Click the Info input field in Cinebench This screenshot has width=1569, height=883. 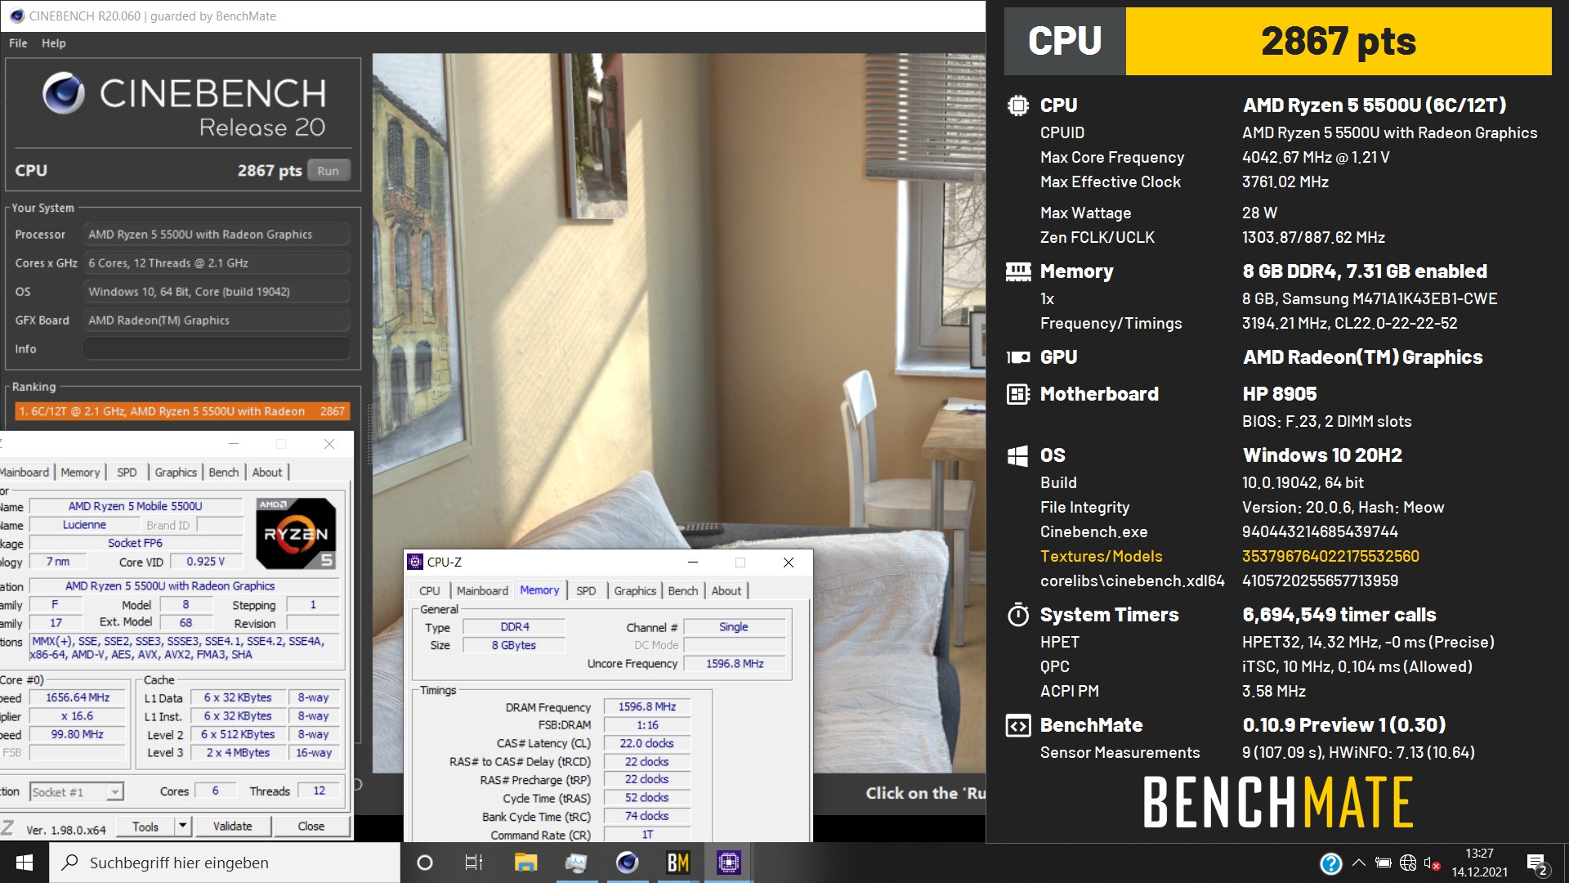(217, 349)
